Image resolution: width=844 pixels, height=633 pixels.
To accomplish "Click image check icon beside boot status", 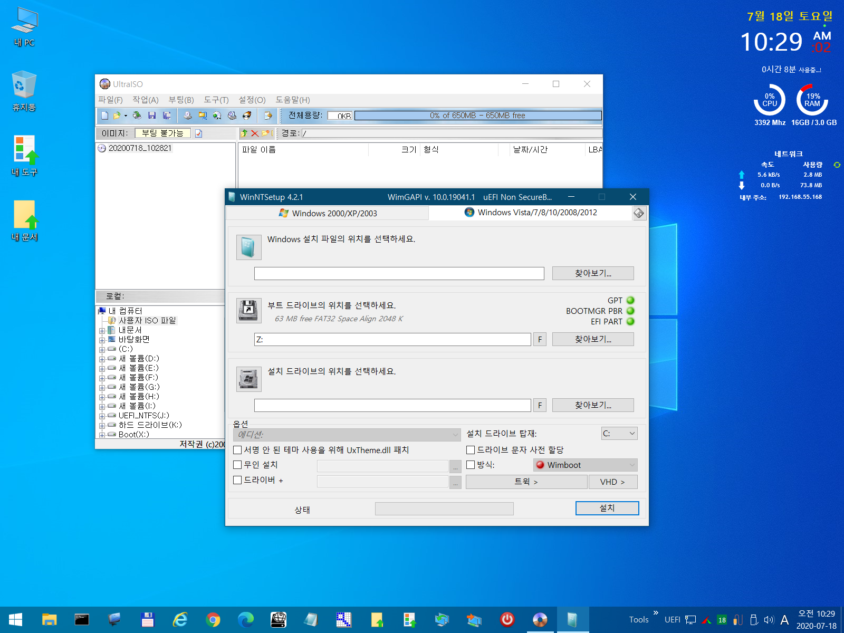I will coord(199,133).
